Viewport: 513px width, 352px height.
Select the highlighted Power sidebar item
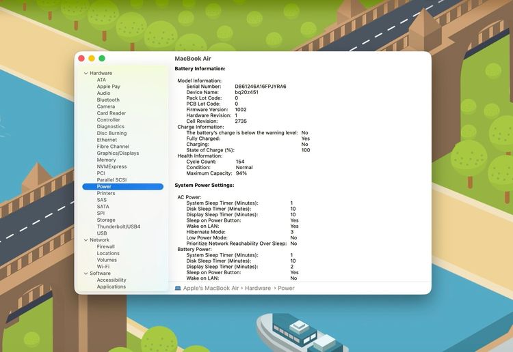point(104,187)
